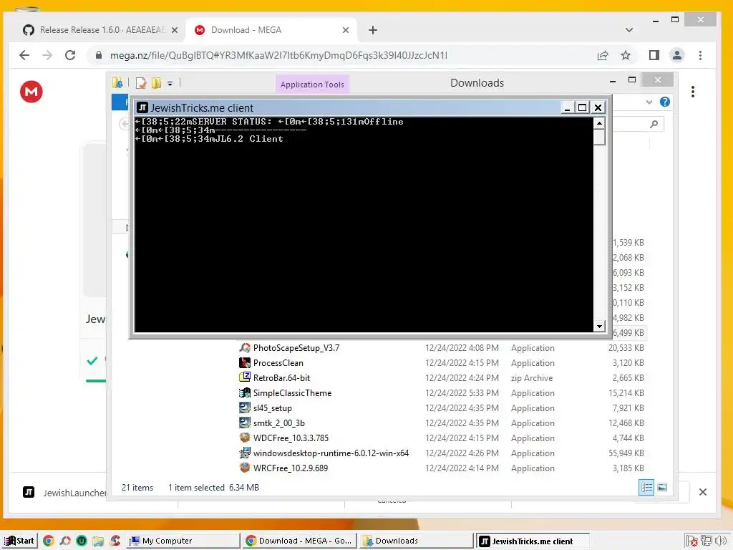The width and height of the screenshot is (733, 550).
Task: Open Explorer help question mark
Action: pos(665,102)
